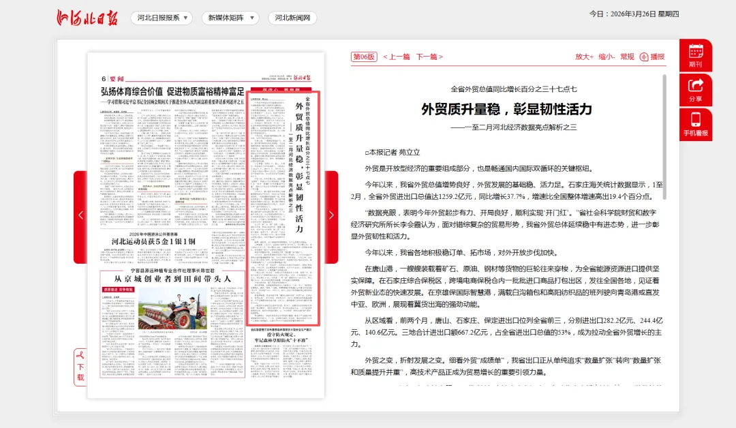Shrink text with 缩小-

(x=607, y=57)
